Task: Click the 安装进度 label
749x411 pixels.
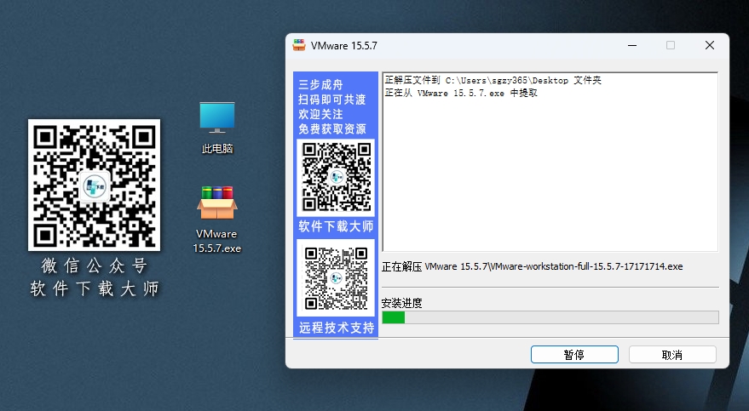Action: [401, 303]
